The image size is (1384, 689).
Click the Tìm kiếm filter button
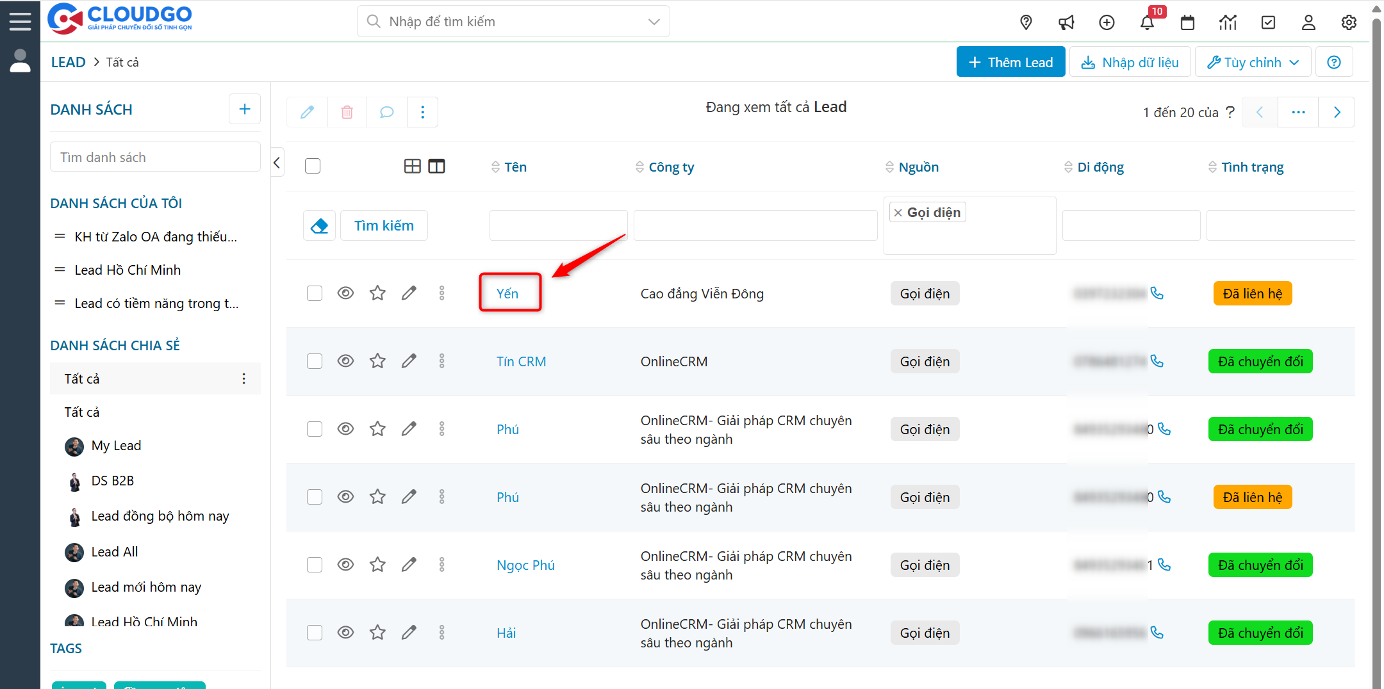384,225
